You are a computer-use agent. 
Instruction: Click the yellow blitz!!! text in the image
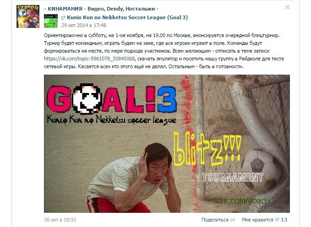207,149
